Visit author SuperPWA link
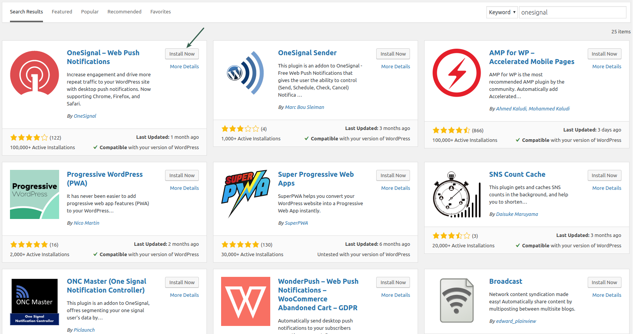The height and width of the screenshot is (334, 633). pyautogui.click(x=296, y=223)
